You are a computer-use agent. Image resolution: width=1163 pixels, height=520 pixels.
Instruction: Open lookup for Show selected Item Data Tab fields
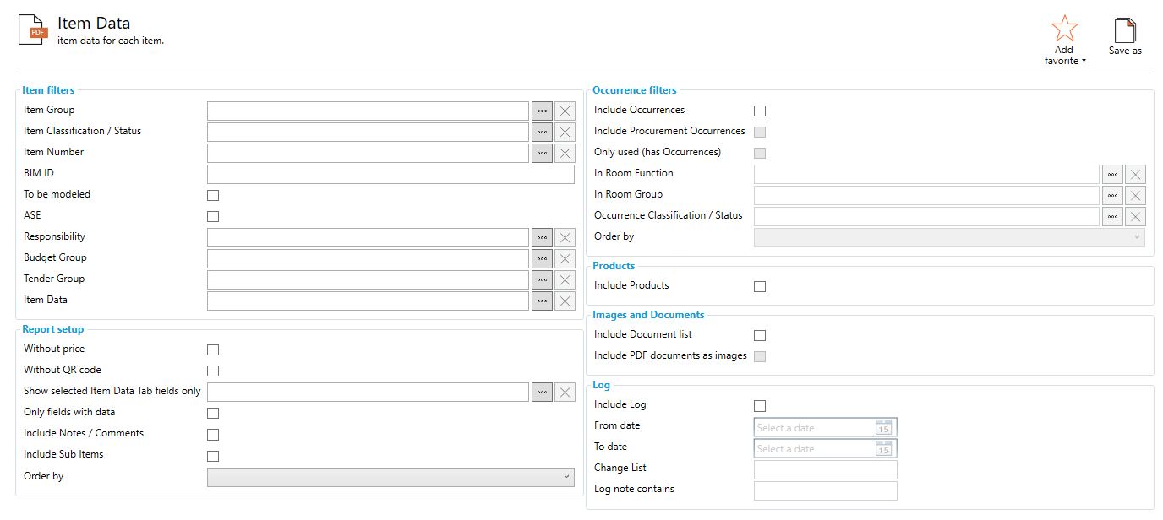tap(542, 391)
